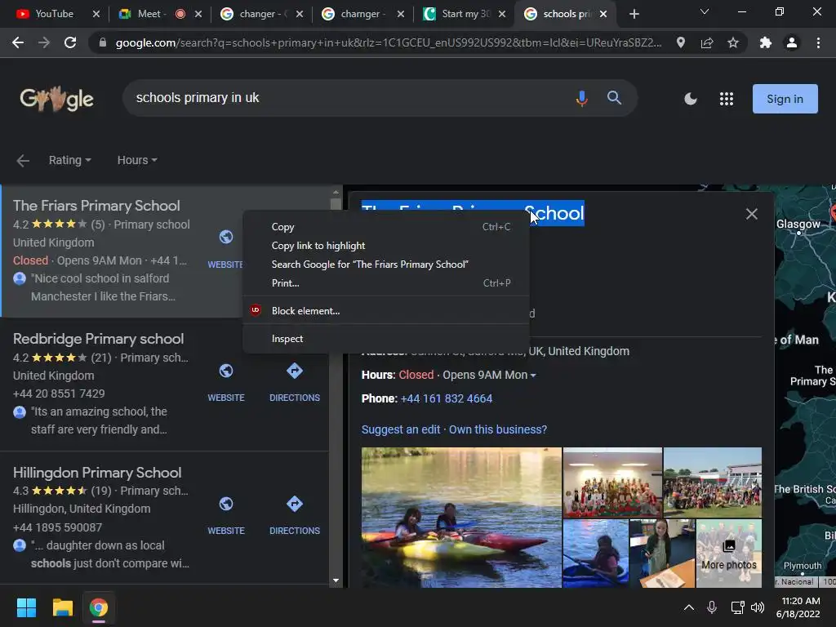Open the More photos thumbnail
Viewport: 836px width, 627px height.
729,554
